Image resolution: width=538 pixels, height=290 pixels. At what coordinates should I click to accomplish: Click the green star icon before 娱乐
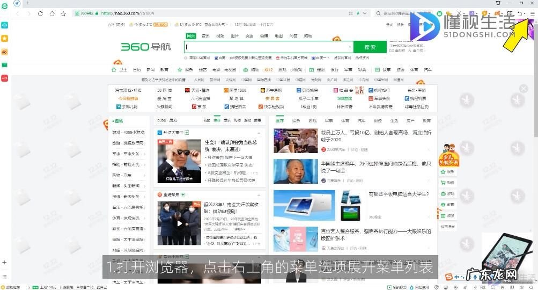coord(180,70)
